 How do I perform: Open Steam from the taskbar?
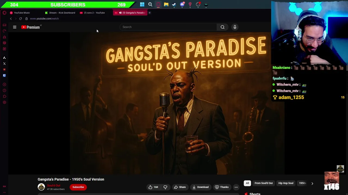point(174,4)
